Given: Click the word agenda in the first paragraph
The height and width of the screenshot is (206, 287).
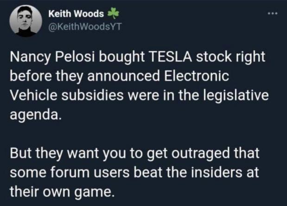Looking at the screenshot, I should [35, 115].
